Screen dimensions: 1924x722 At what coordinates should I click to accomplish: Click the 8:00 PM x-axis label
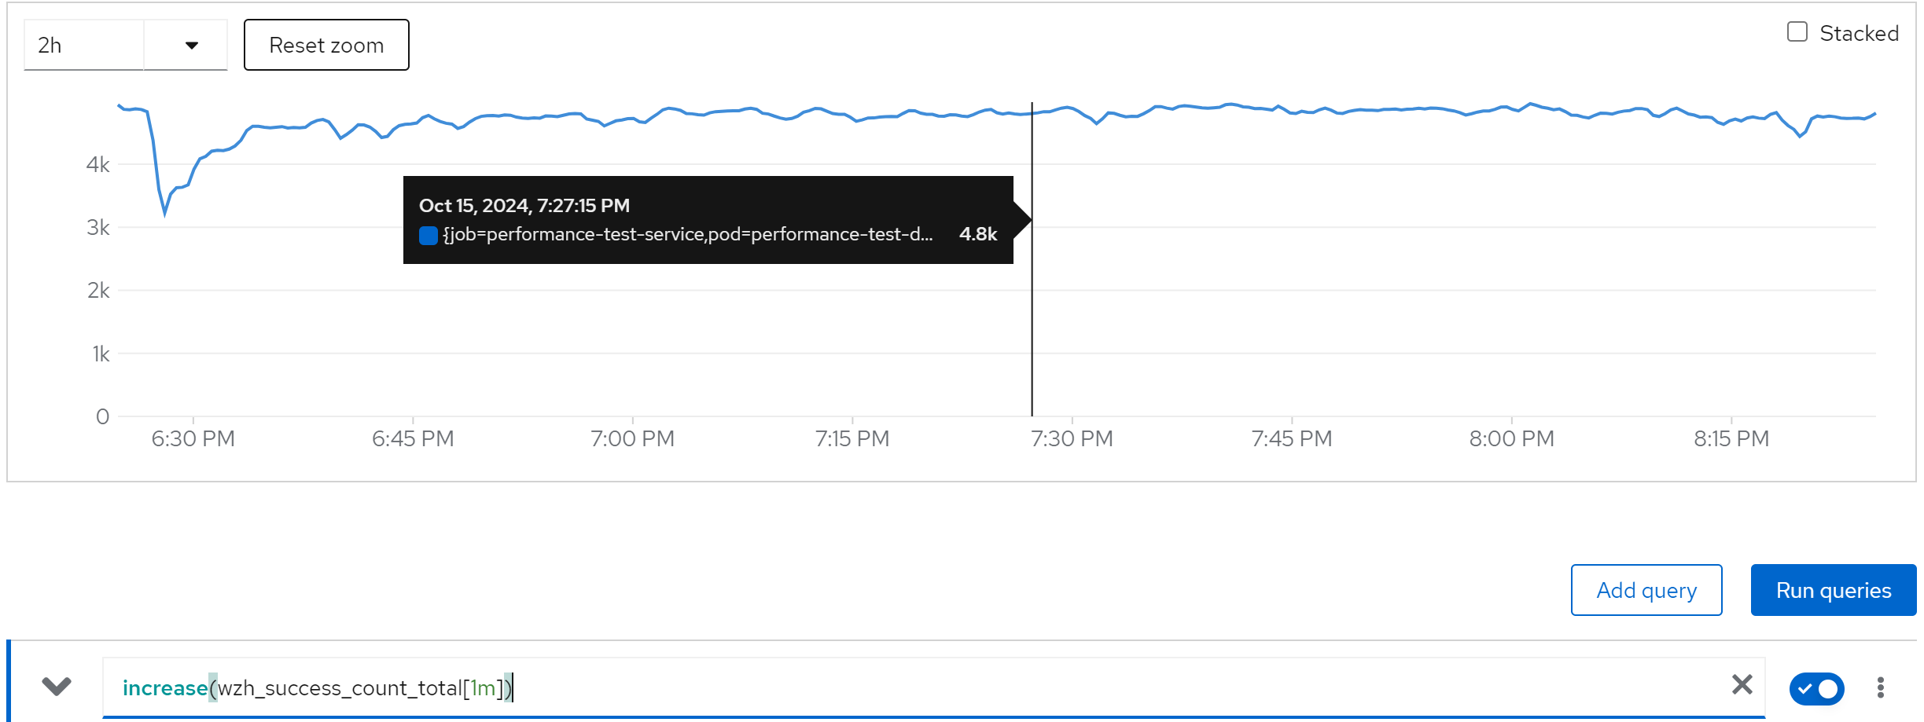(1511, 438)
